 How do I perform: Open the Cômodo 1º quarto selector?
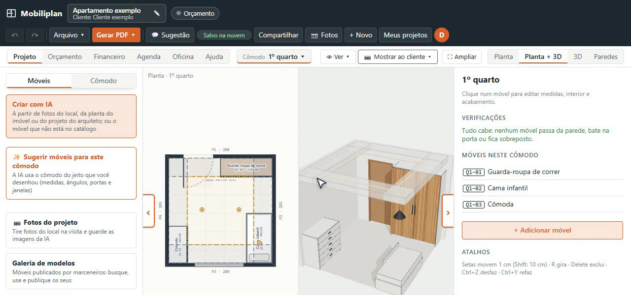click(274, 57)
